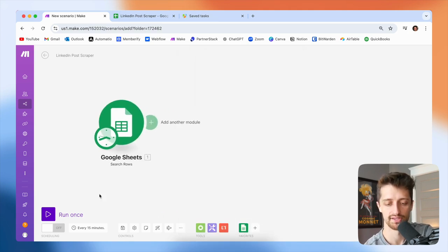Open the green Flow control tools icon

[201, 228]
